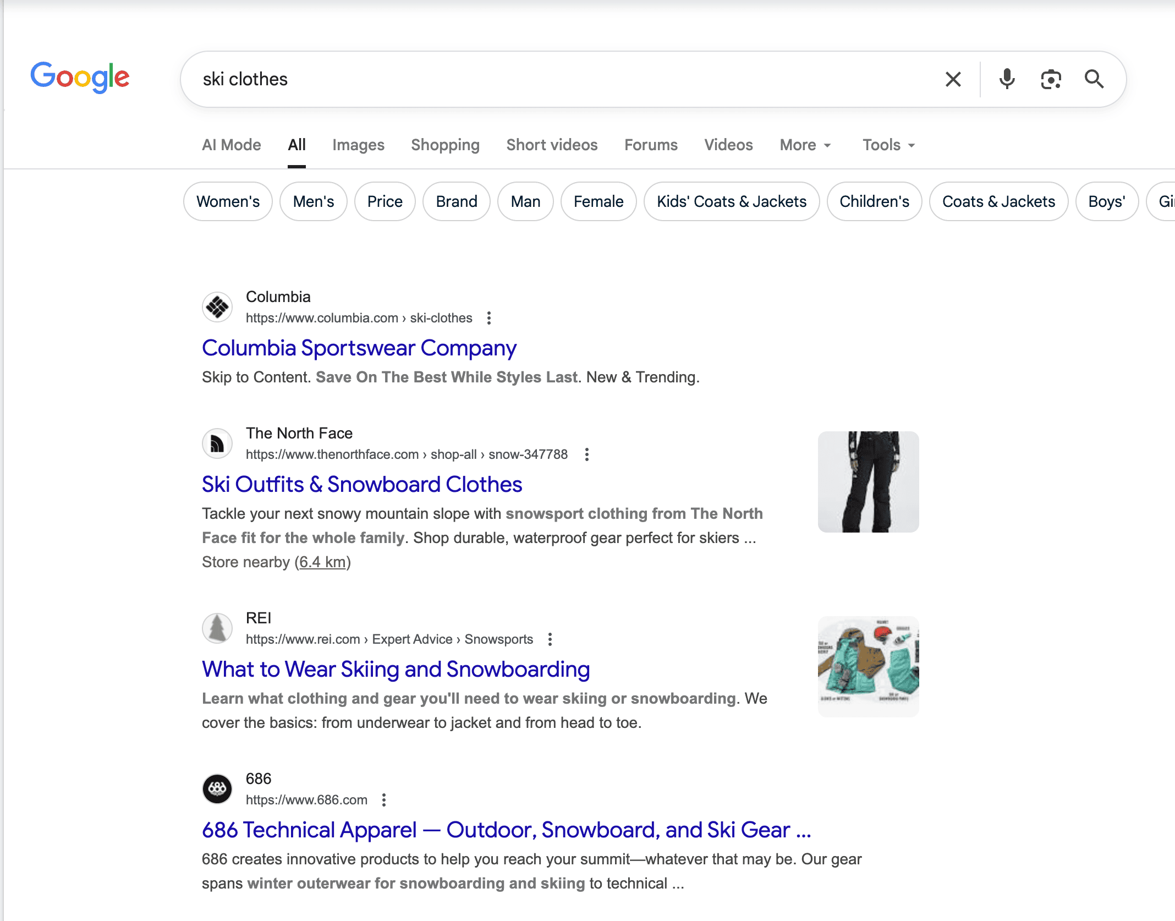This screenshot has width=1175, height=921.
Task: Open three-dot menu for North Face result
Action: [587, 454]
